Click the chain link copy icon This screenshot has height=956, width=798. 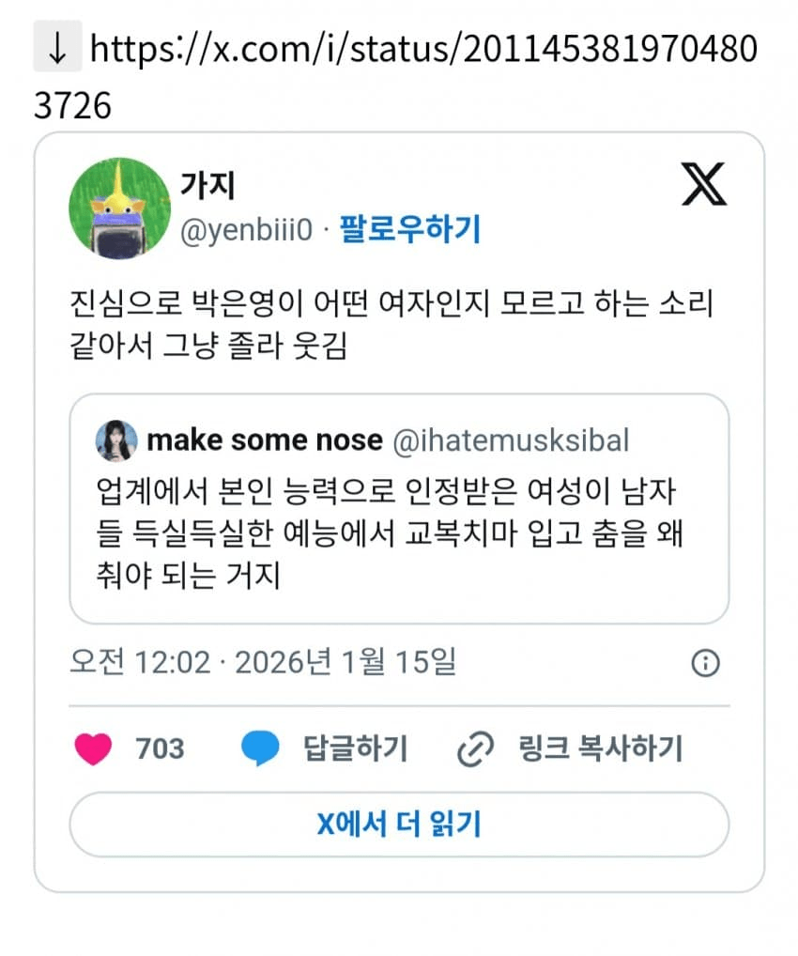coord(475,749)
